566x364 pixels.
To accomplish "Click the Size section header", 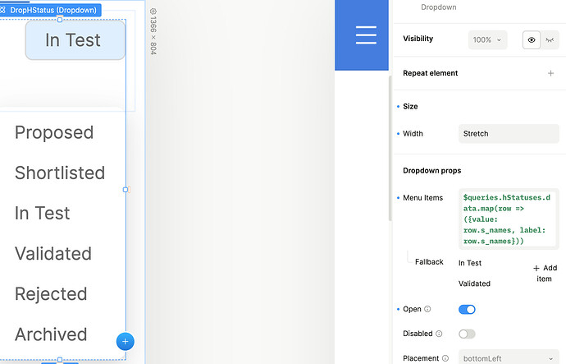I will coord(410,106).
